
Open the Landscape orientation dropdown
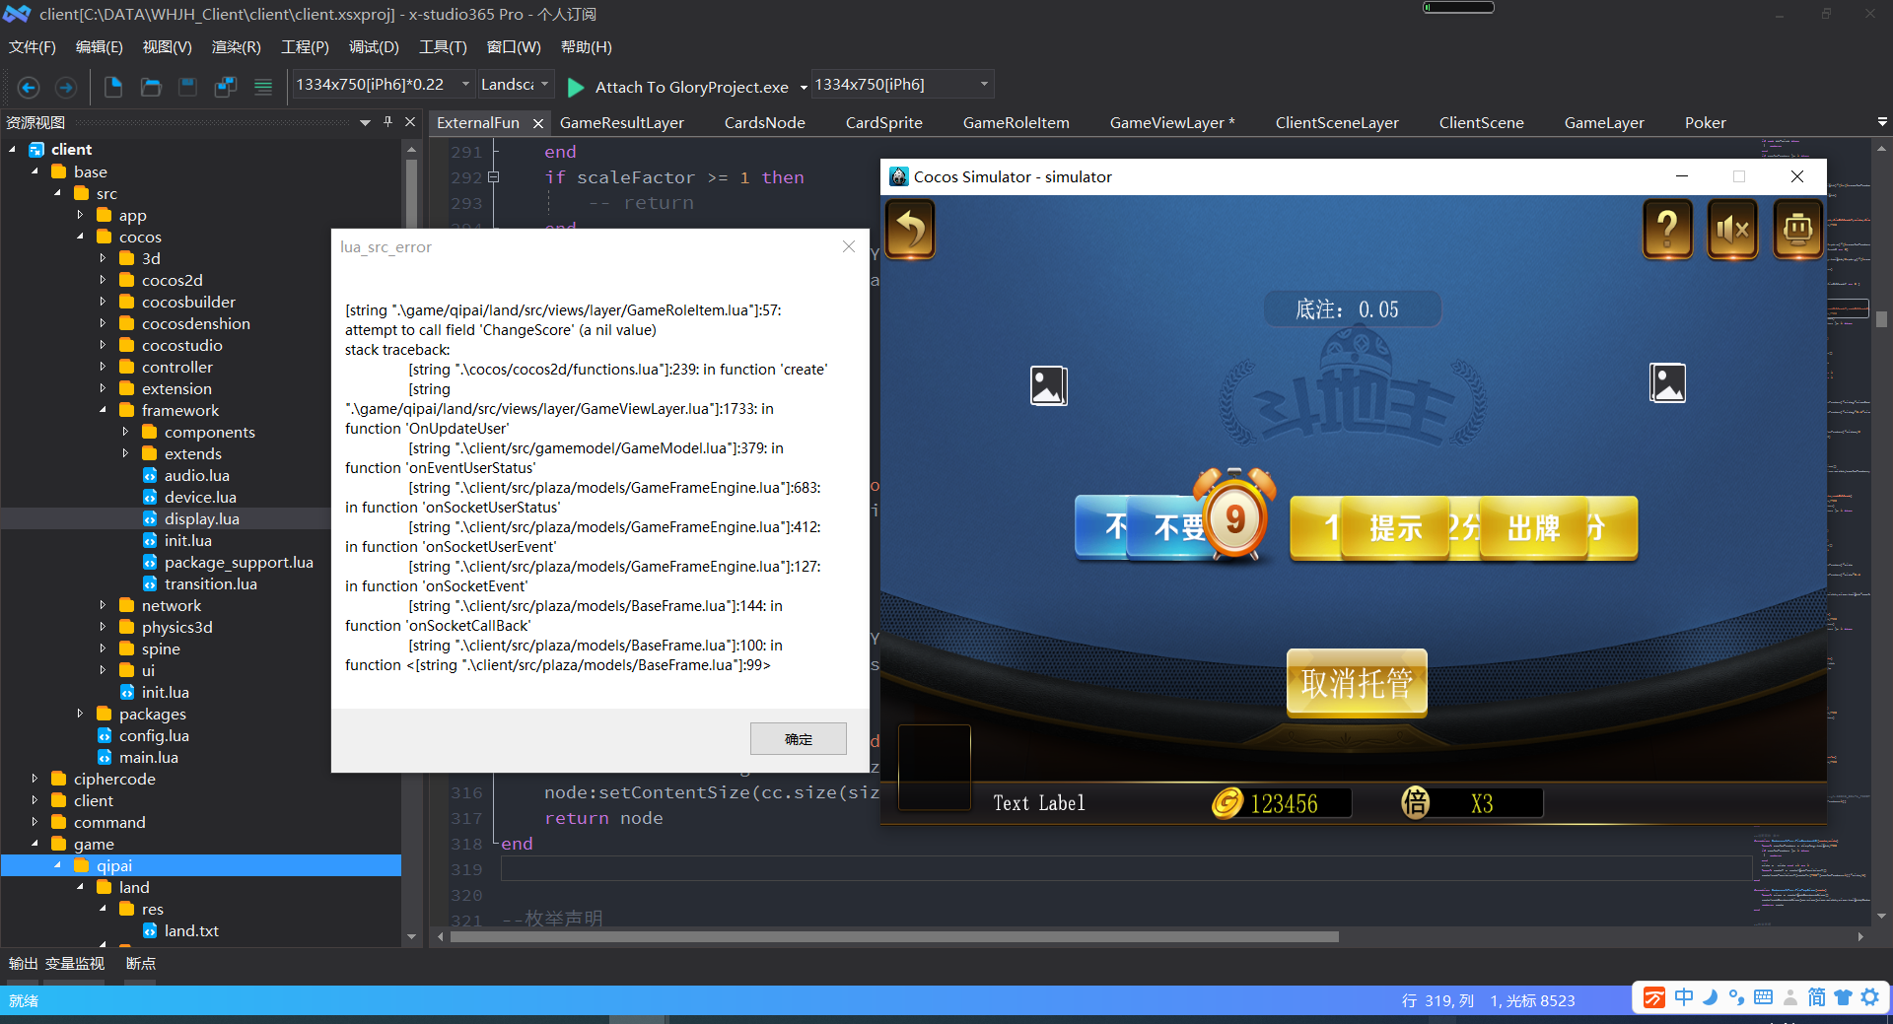click(x=544, y=85)
